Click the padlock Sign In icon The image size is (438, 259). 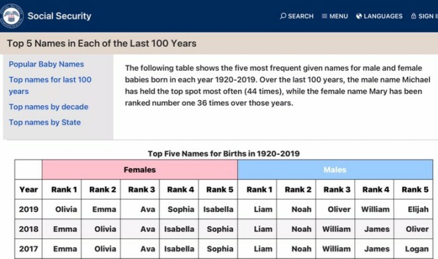(x=414, y=16)
